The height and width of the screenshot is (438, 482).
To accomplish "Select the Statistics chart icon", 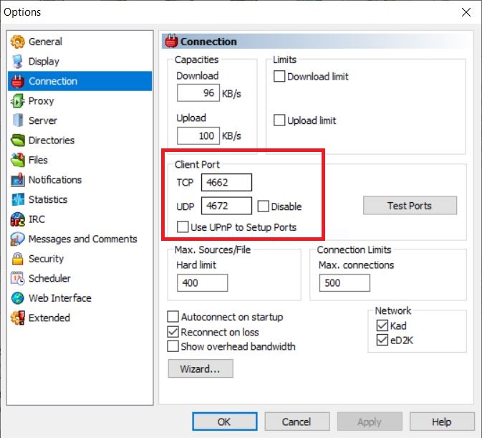I will click(x=18, y=199).
